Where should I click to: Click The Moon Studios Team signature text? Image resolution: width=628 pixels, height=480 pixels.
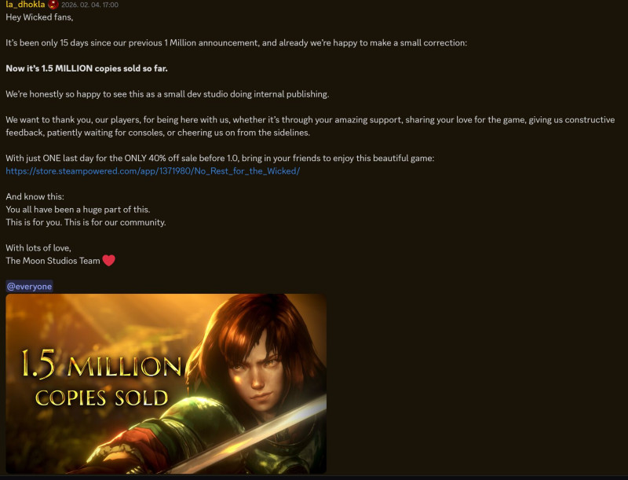(53, 261)
